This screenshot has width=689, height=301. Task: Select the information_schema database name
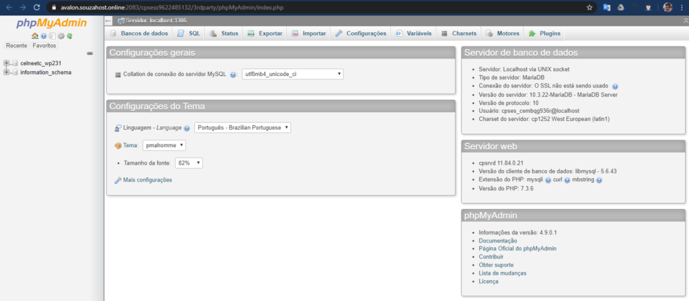[46, 73]
